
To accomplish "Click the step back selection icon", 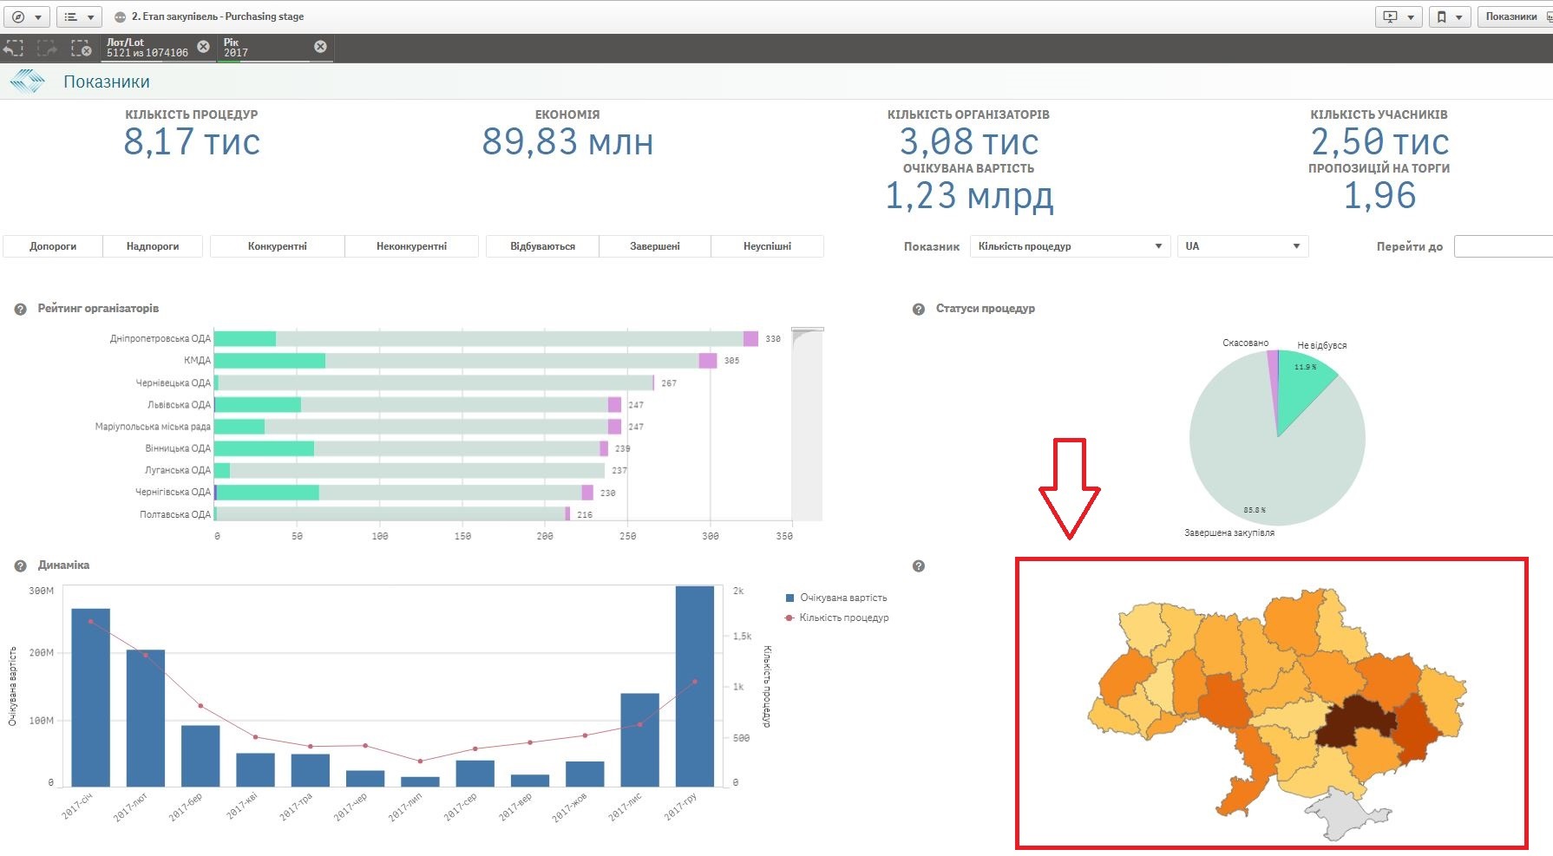I will (x=14, y=49).
